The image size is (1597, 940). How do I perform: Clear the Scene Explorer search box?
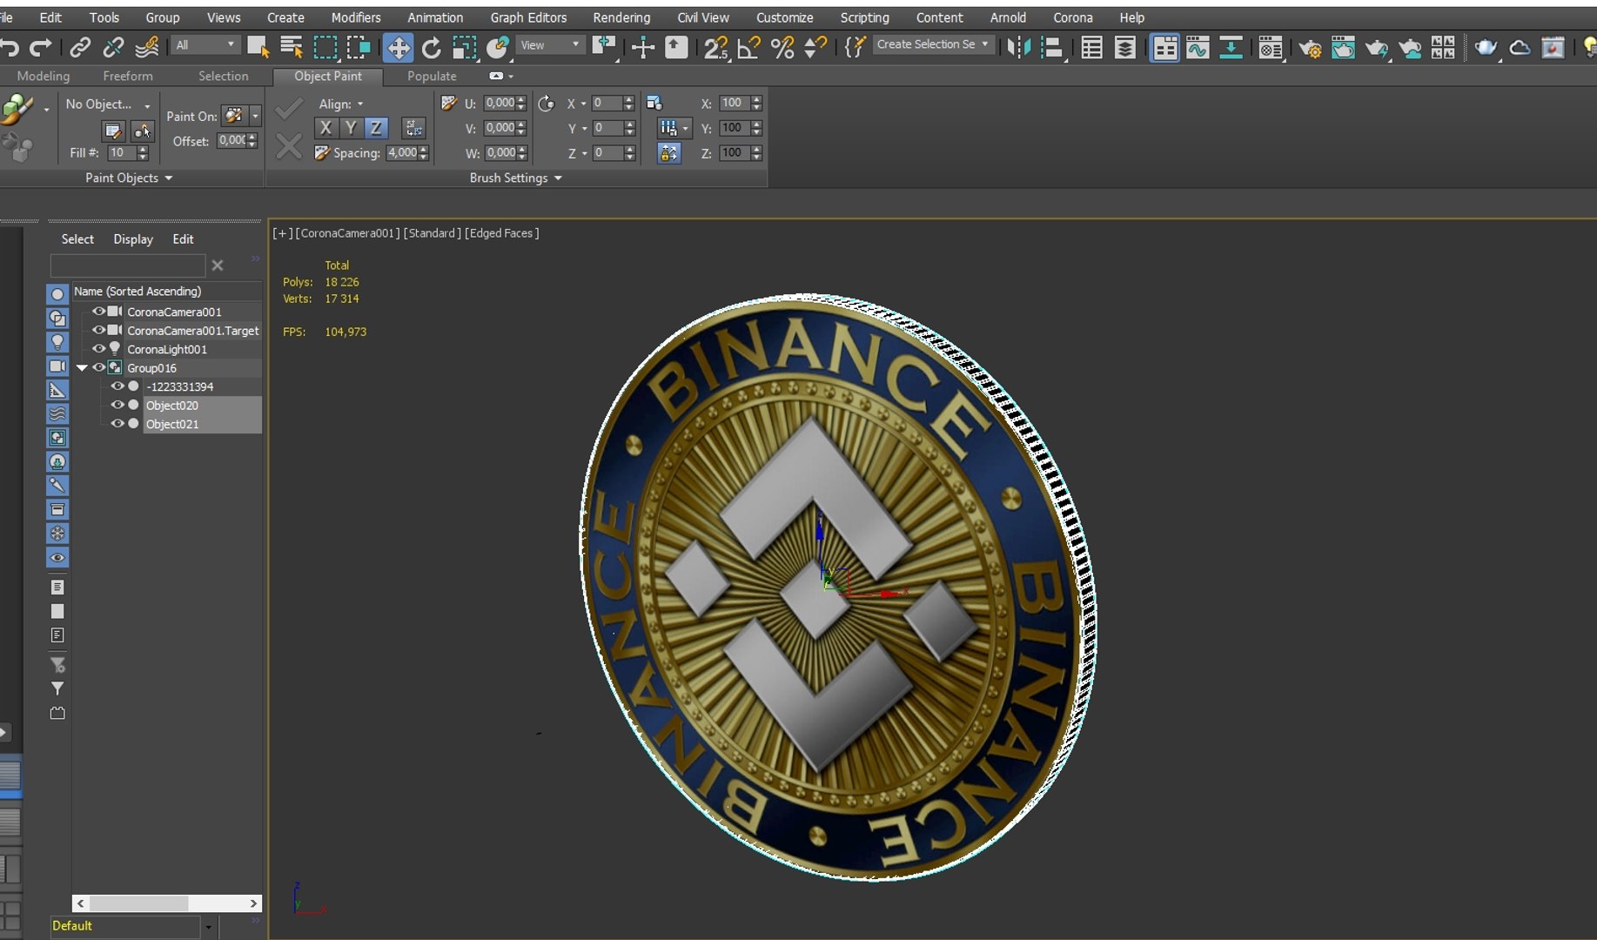(218, 265)
